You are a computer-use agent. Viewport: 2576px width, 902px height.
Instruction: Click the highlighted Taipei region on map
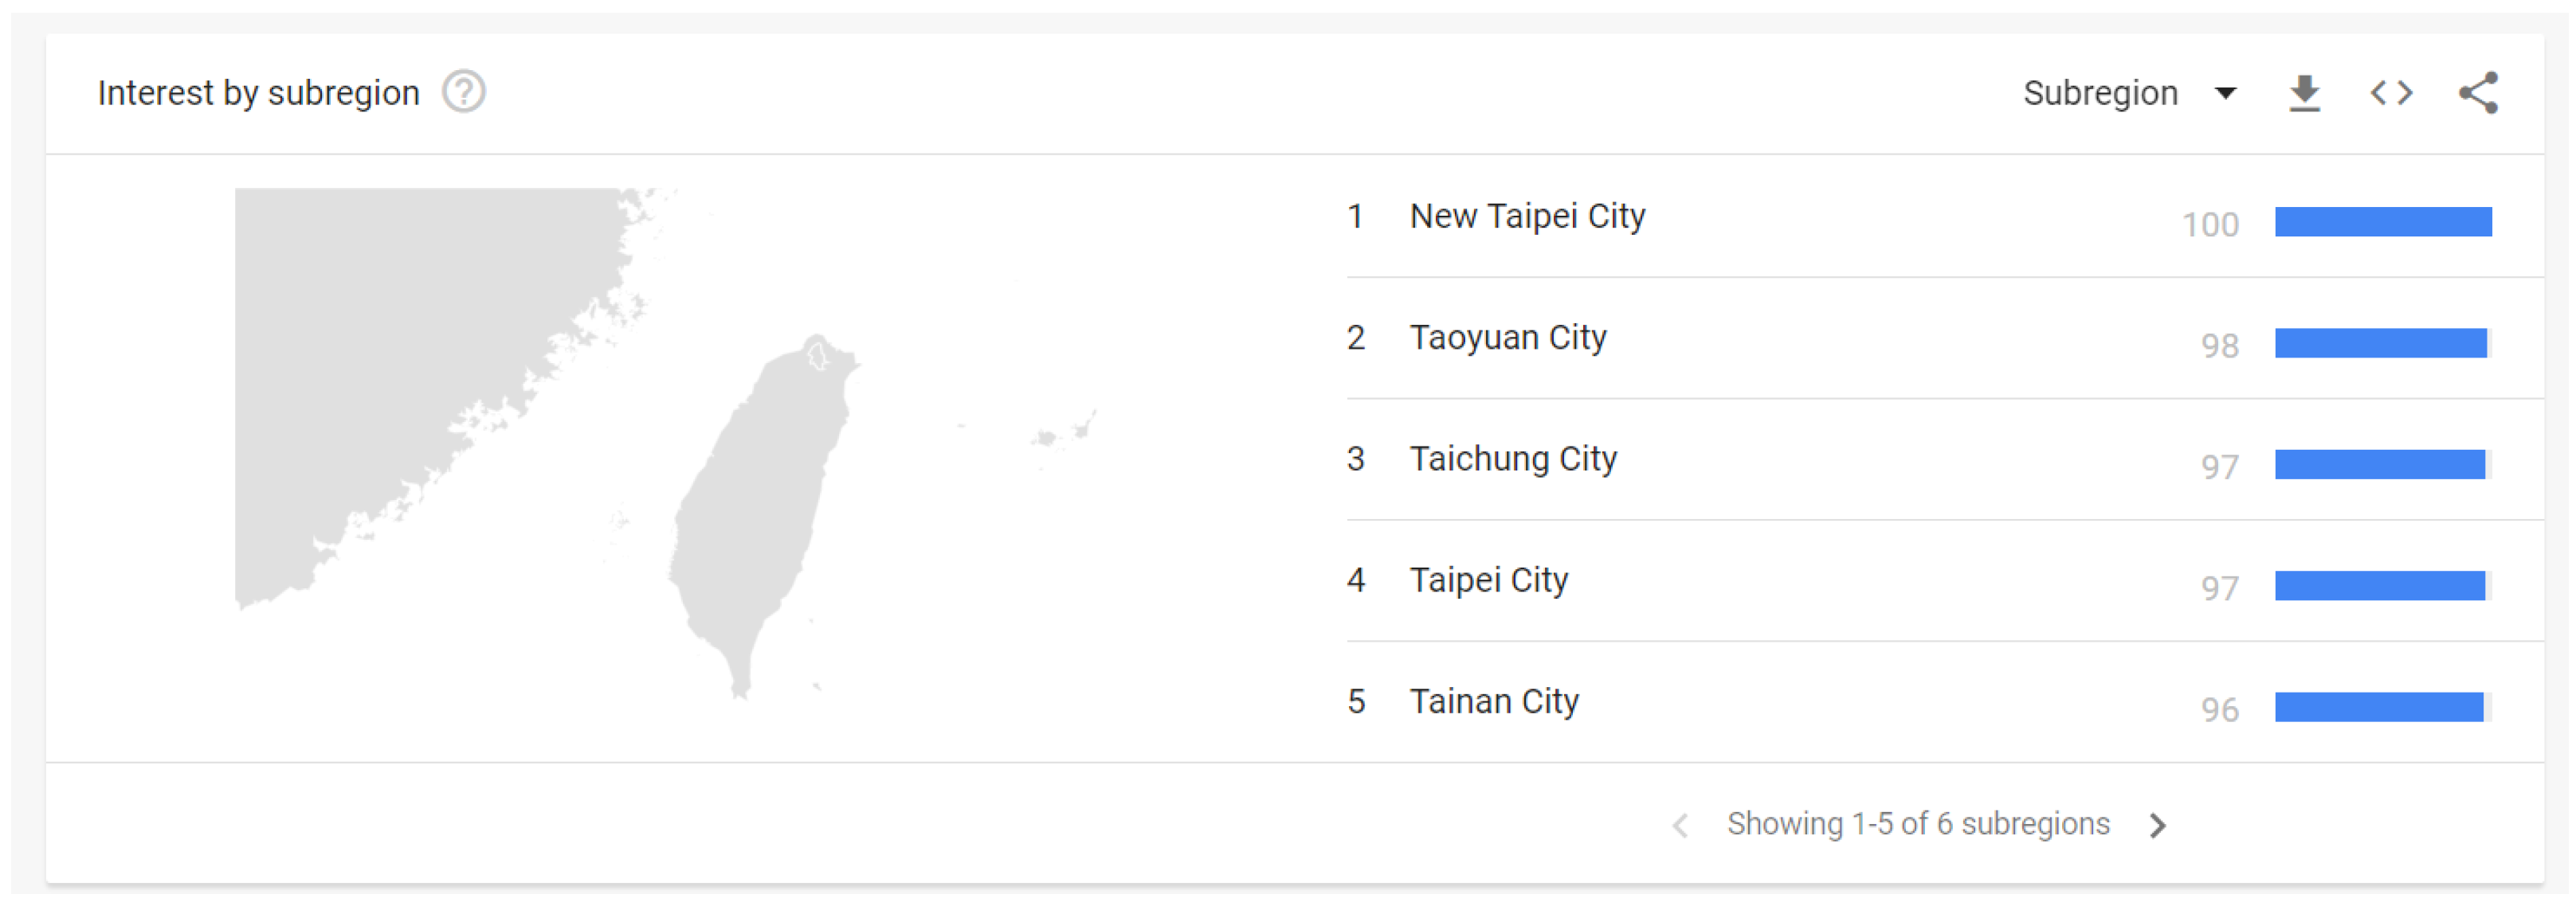click(x=818, y=356)
